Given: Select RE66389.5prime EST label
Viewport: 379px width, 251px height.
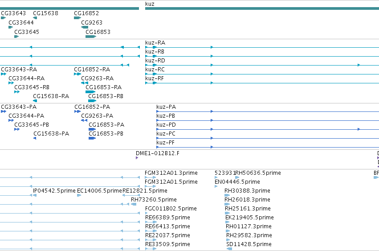Looking at the screenshot, I should [x=167, y=218].
